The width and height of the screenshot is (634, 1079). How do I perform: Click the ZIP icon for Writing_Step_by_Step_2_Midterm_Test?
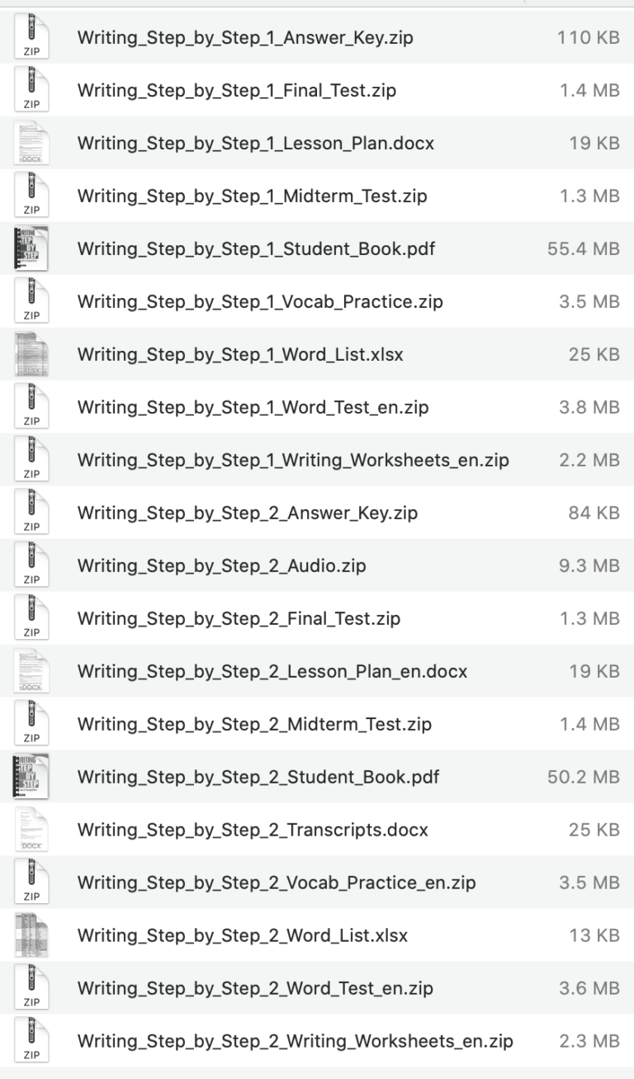(x=31, y=724)
